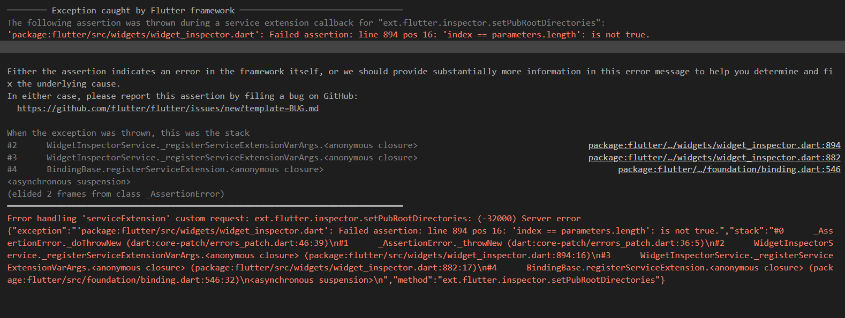Open the widget_inspector.dart:894 source link
The image size is (845, 318).
pyautogui.click(x=714, y=145)
